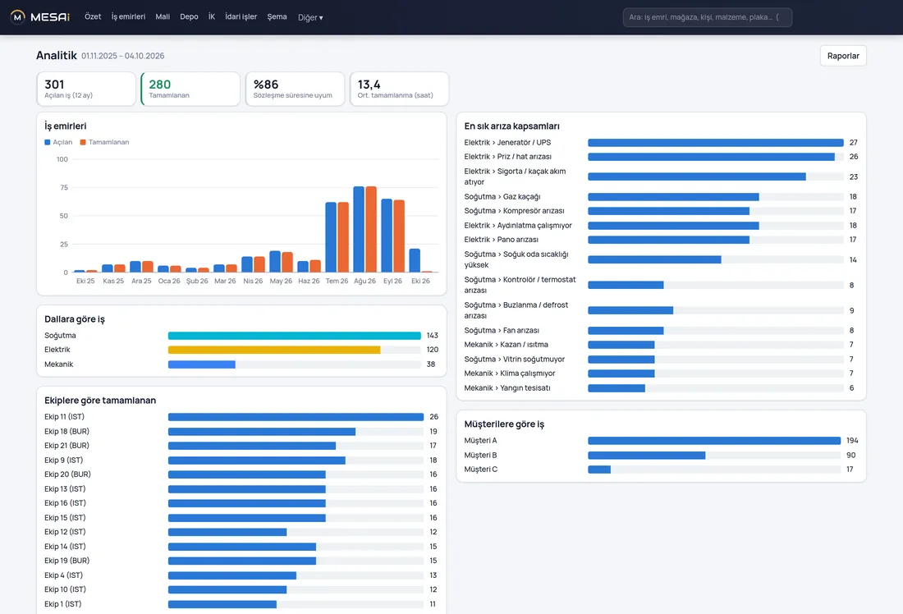Screen dimensions: 903x614
Task: Select the 280 Tamamlanan card
Action: click(190, 89)
